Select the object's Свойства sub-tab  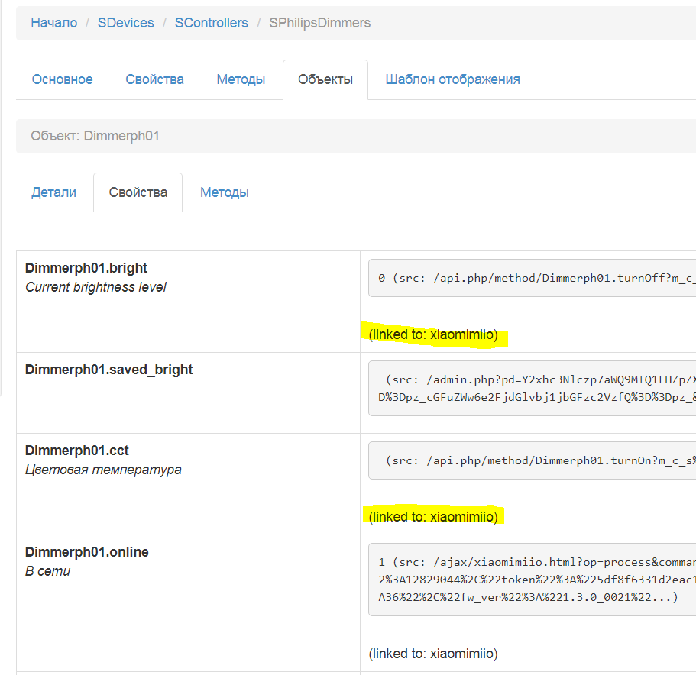click(138, 192)
